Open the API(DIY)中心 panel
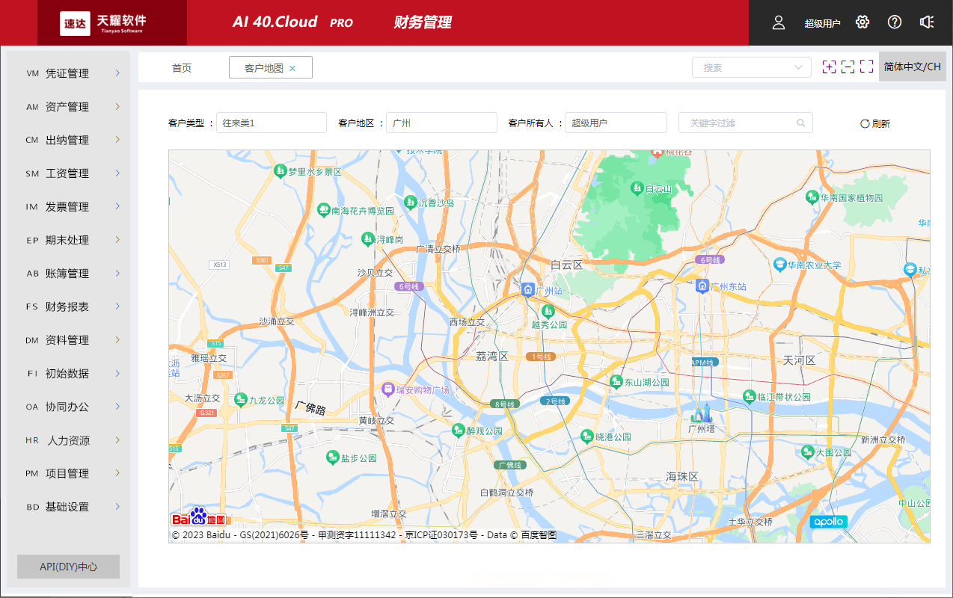The image size is (953, 598). pos(68,566)
